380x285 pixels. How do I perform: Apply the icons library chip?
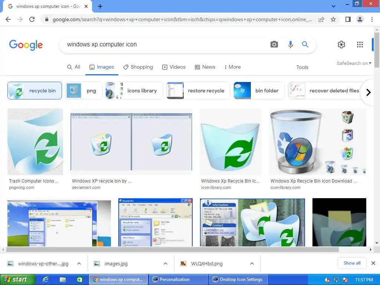[134, 91]
